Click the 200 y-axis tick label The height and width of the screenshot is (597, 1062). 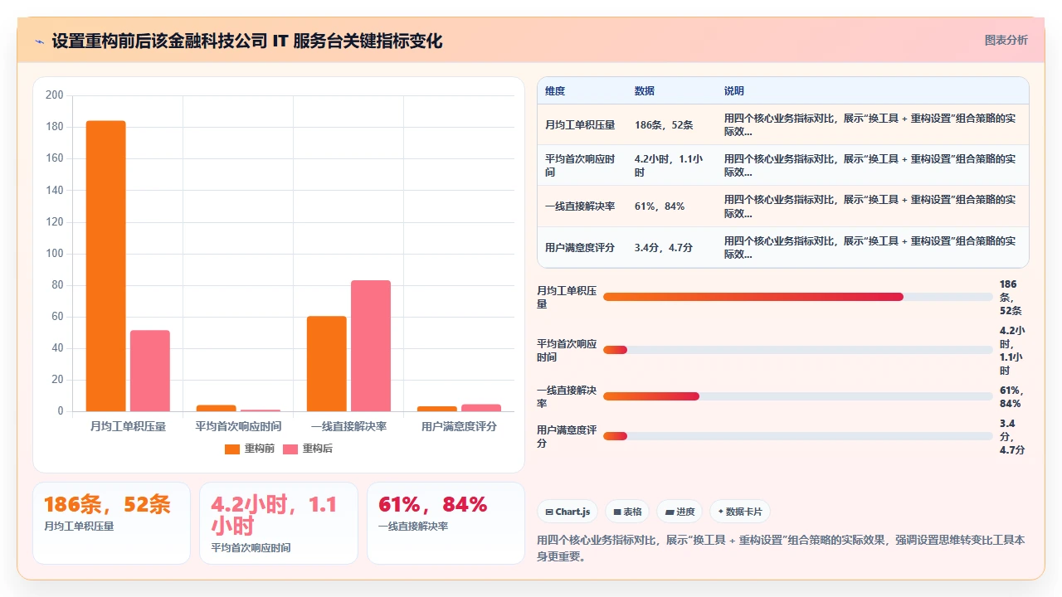[x=55, y=95]
